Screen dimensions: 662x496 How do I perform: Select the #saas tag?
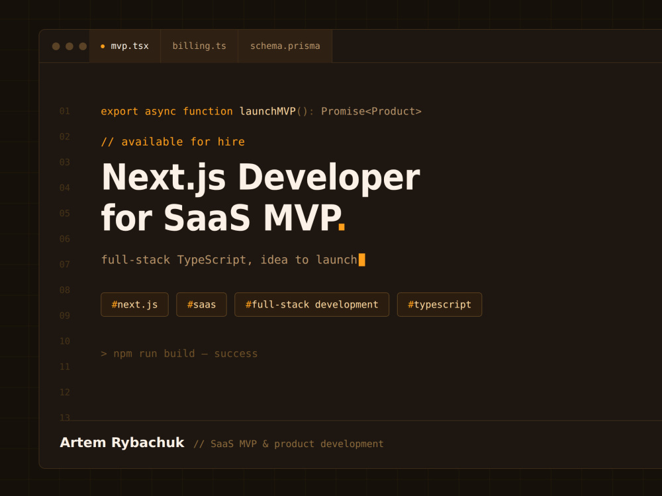(x=201, y=304)
